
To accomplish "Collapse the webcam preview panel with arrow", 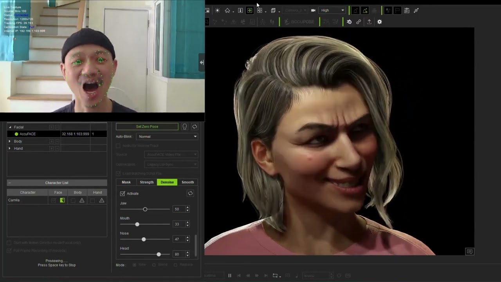I will pos(202,62).
